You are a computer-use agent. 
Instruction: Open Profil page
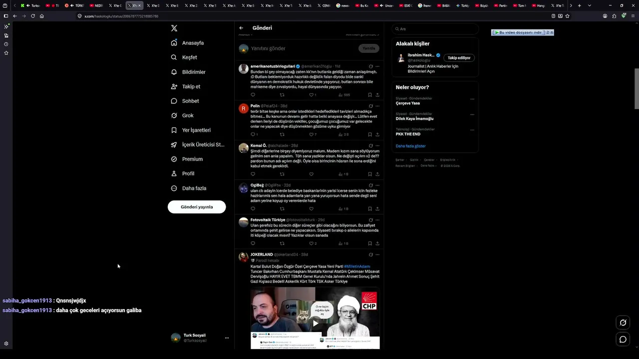pyautogui.click(x=183, y=174)
